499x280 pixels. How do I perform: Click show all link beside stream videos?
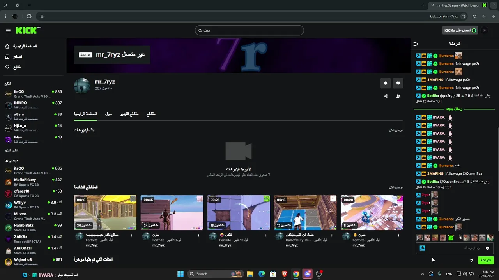396,130
